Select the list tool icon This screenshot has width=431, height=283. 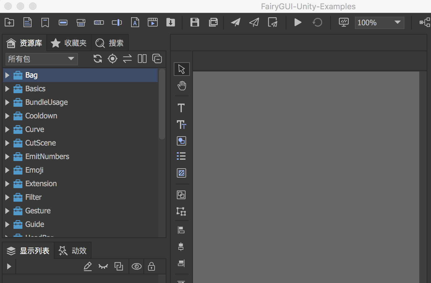pos(181,156)
